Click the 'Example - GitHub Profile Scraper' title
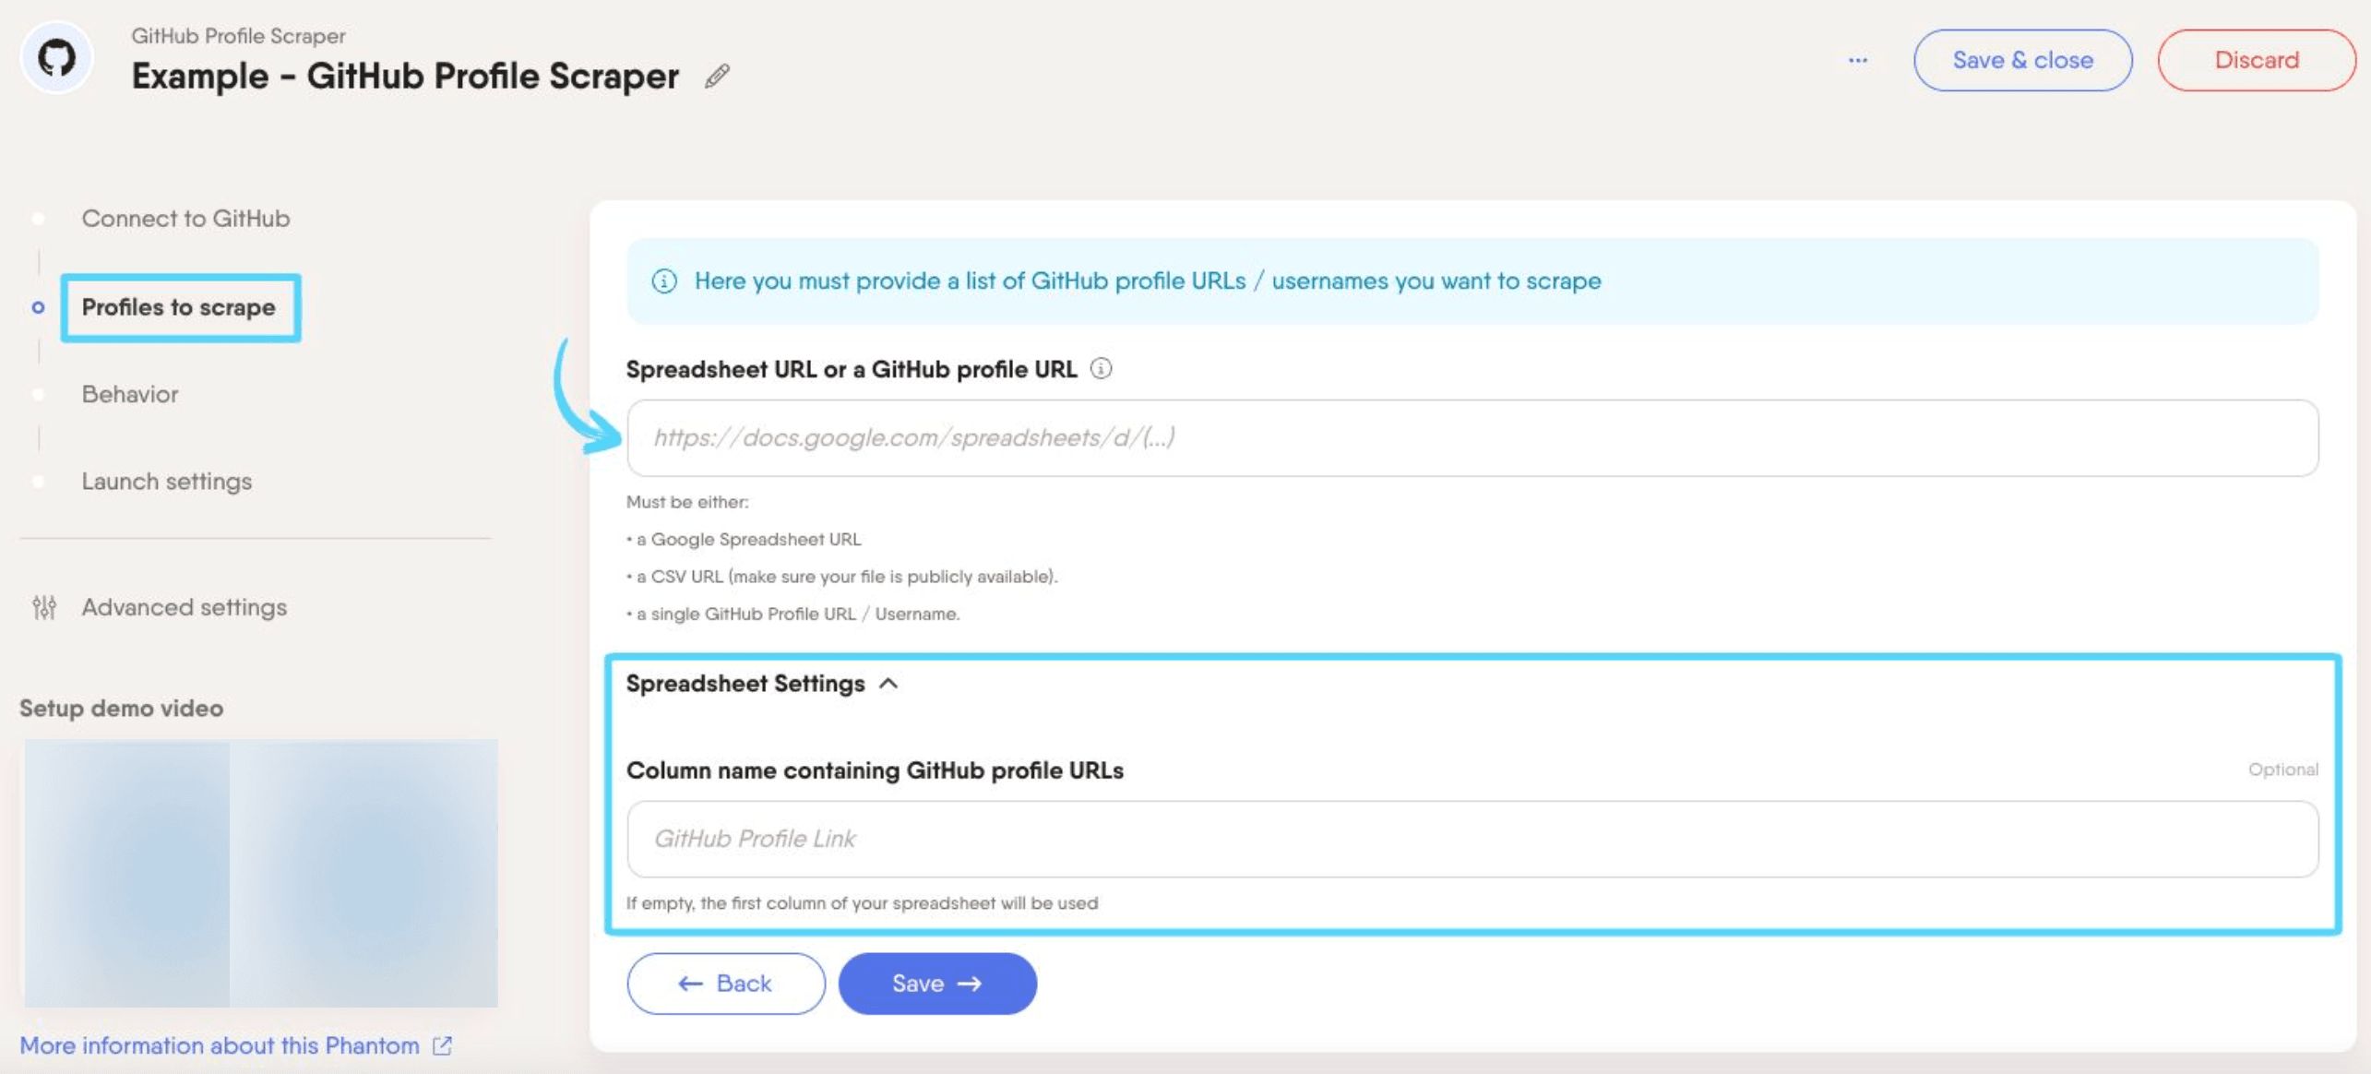 (405, 76)
